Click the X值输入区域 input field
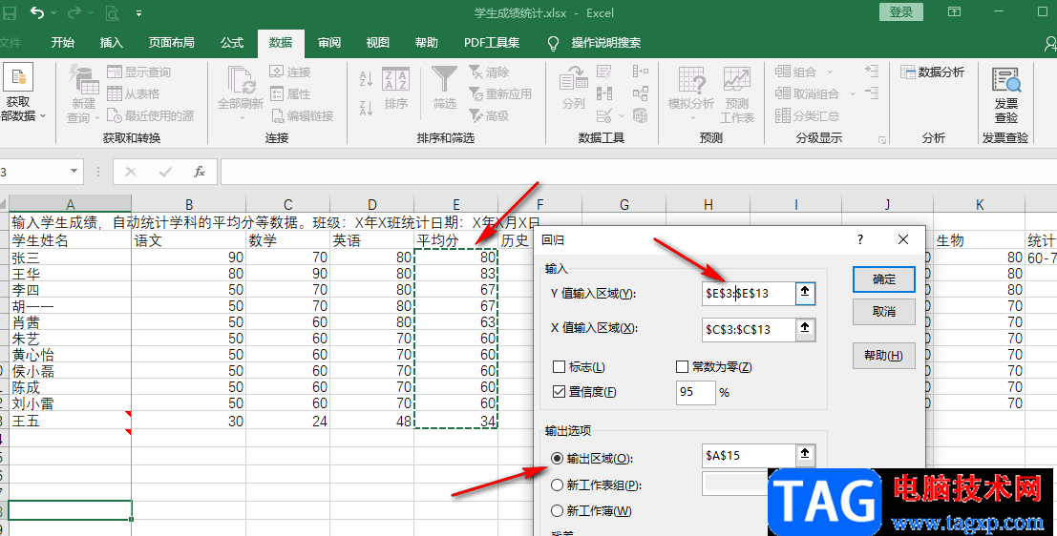Viewport: 1057px width, 536px height. coord(748,329)
